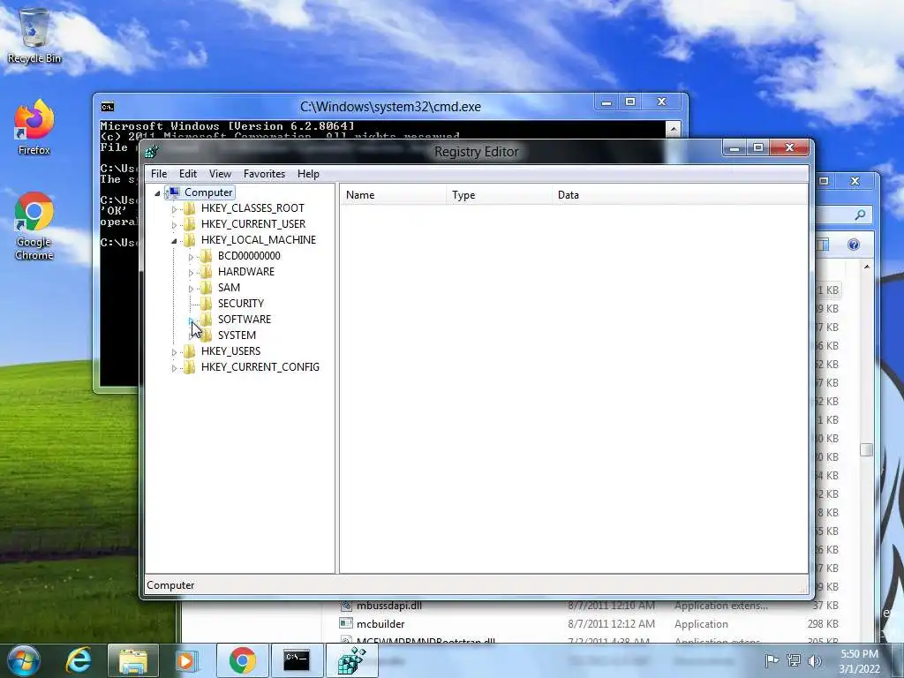Expand the HKEY_CURRENT_CONFIG key arrow

tap(174, 368)
